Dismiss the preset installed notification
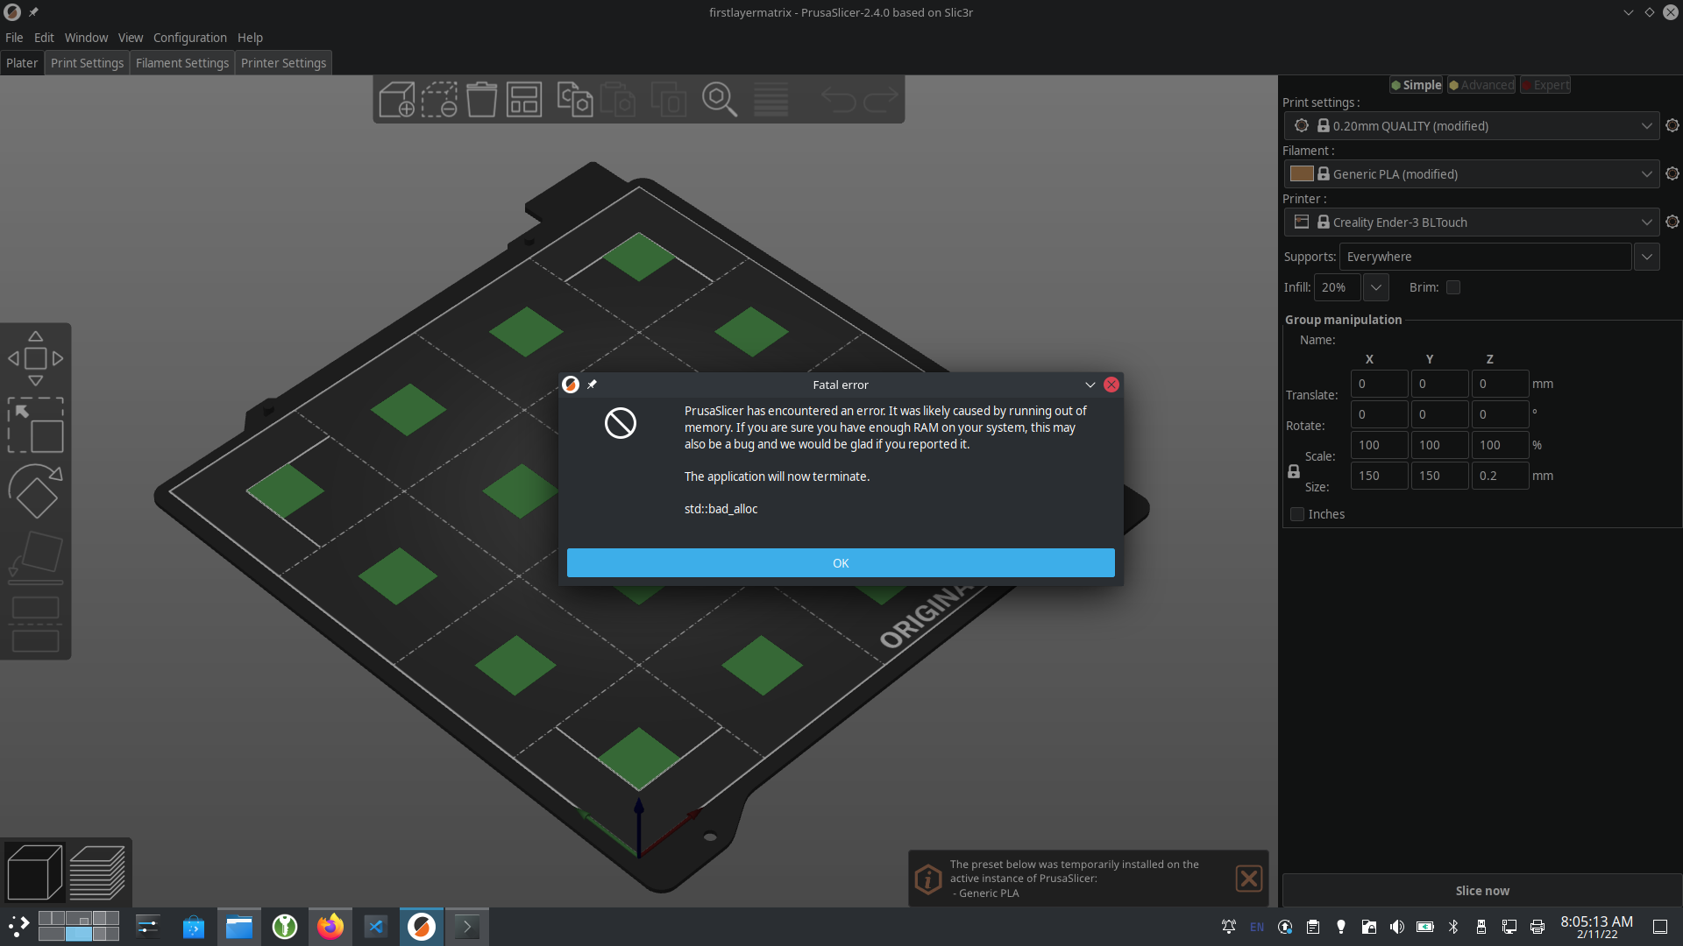1683x946 pixels. tap(1249, 878)
